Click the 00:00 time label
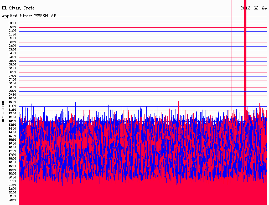This screenshot has height=205, width=269. (x=12, y=23)
